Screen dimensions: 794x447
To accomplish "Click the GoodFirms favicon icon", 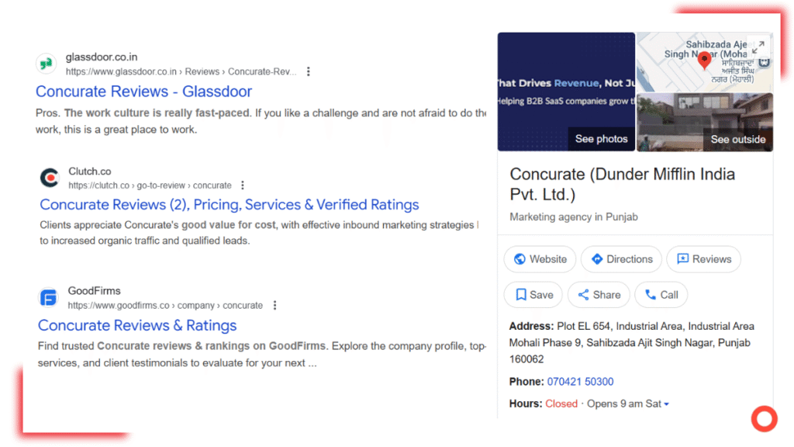I will tap(49, 298).
